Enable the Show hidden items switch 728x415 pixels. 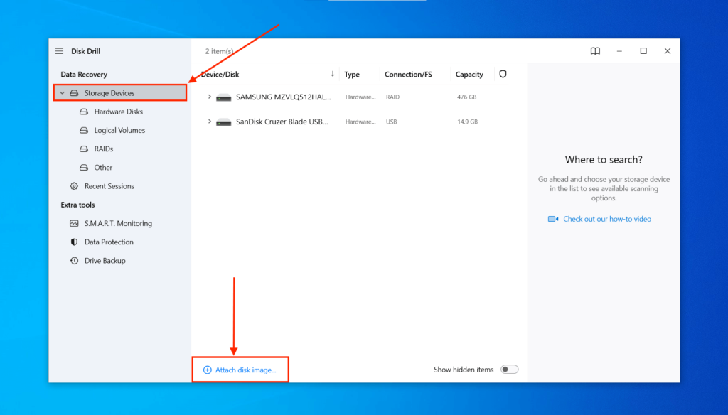click(509, 369)
